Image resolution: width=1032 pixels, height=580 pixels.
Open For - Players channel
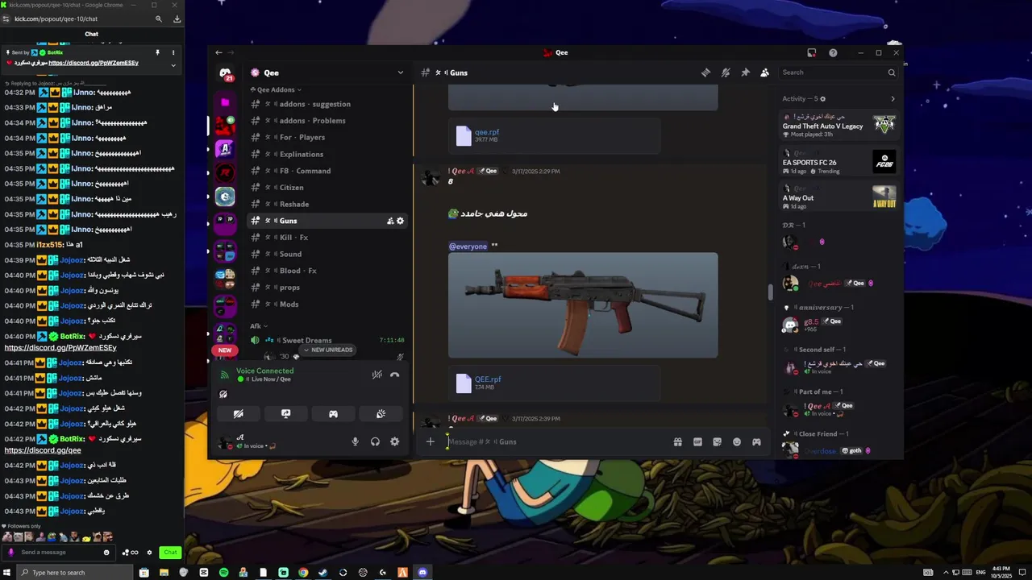pos(327,137)
